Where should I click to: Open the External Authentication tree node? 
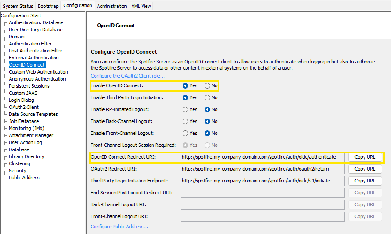(34, 58)
